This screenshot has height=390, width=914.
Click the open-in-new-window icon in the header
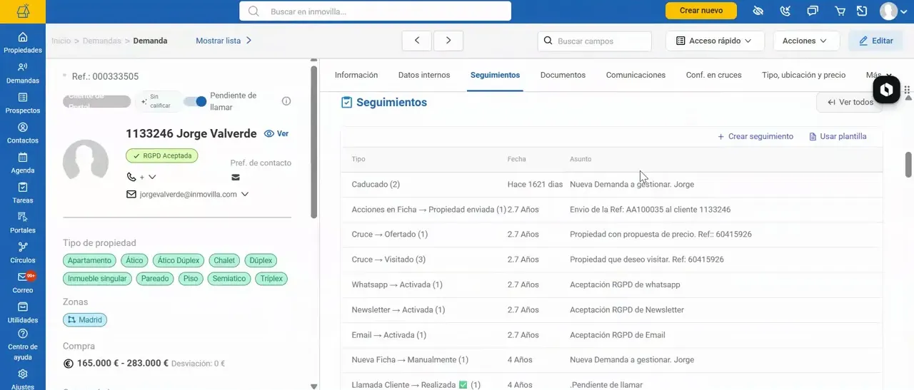click(862, 11)
